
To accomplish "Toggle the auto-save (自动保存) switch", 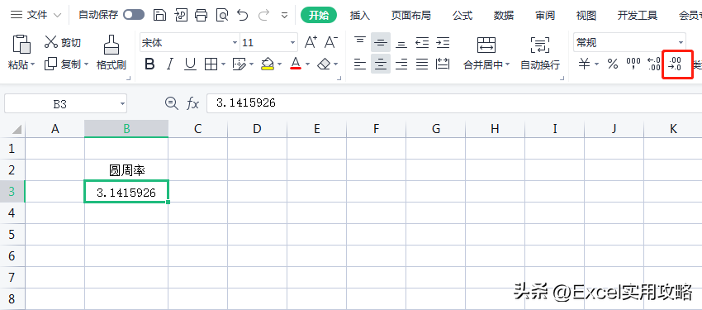I will pyautogui.click(x=134, y=15).
